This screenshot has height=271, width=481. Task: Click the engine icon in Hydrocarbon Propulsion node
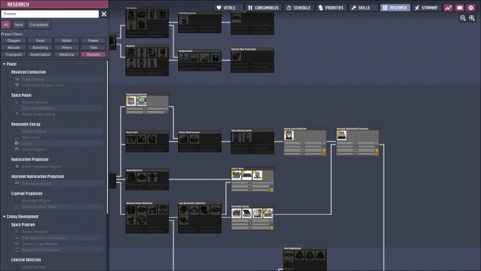point(289,135)
